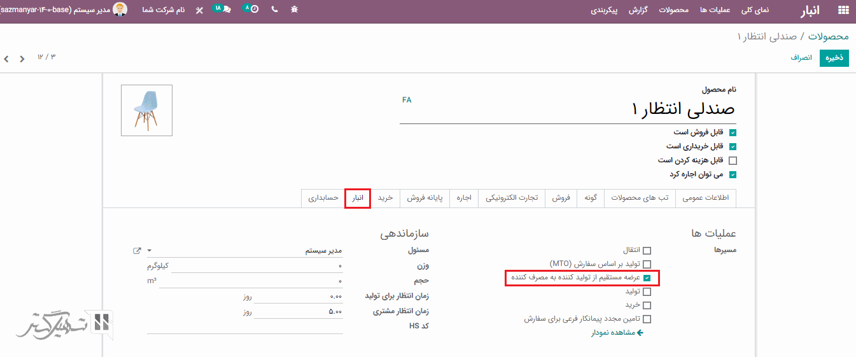Click the pager counter ۳ / ۱۲
This screenshot has height=357, width=856.
[x=46, y=57]
